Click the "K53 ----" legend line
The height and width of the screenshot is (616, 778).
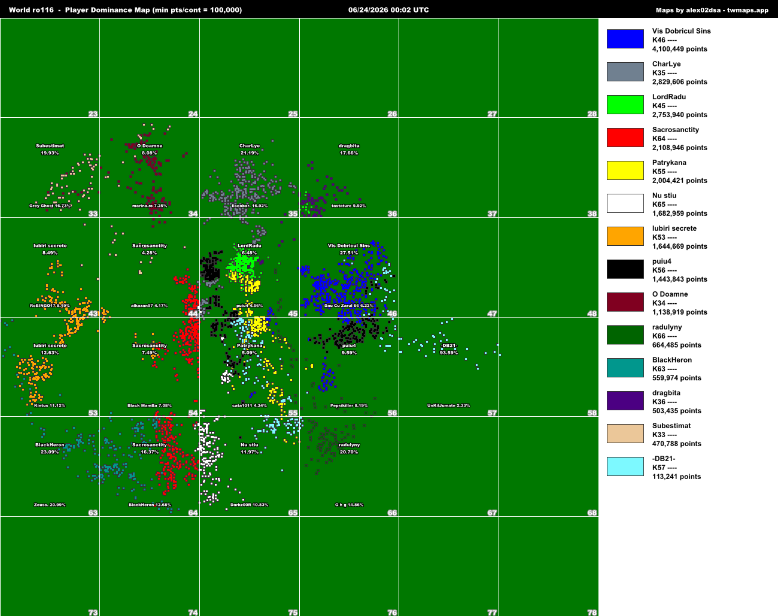pyautogui.click(x=665, y=237)
